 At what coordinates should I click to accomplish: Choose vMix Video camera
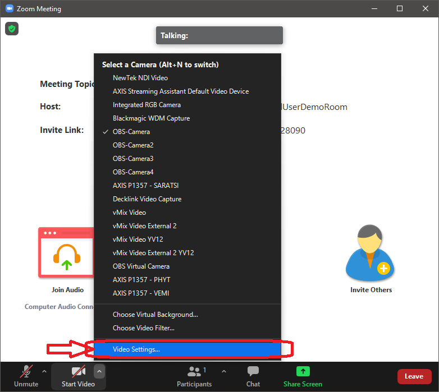(188, 213)
